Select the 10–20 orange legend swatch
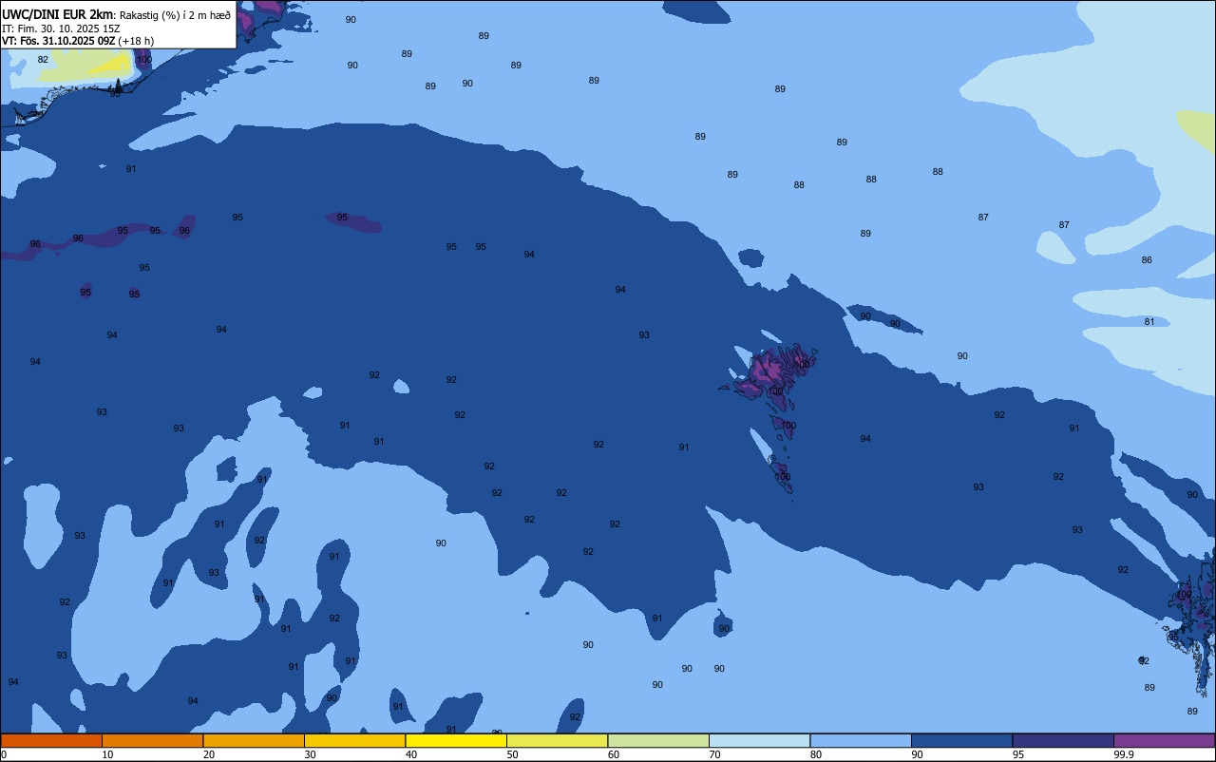The image size is (1216, 762). pyautogui.click(x=152, y=740)
